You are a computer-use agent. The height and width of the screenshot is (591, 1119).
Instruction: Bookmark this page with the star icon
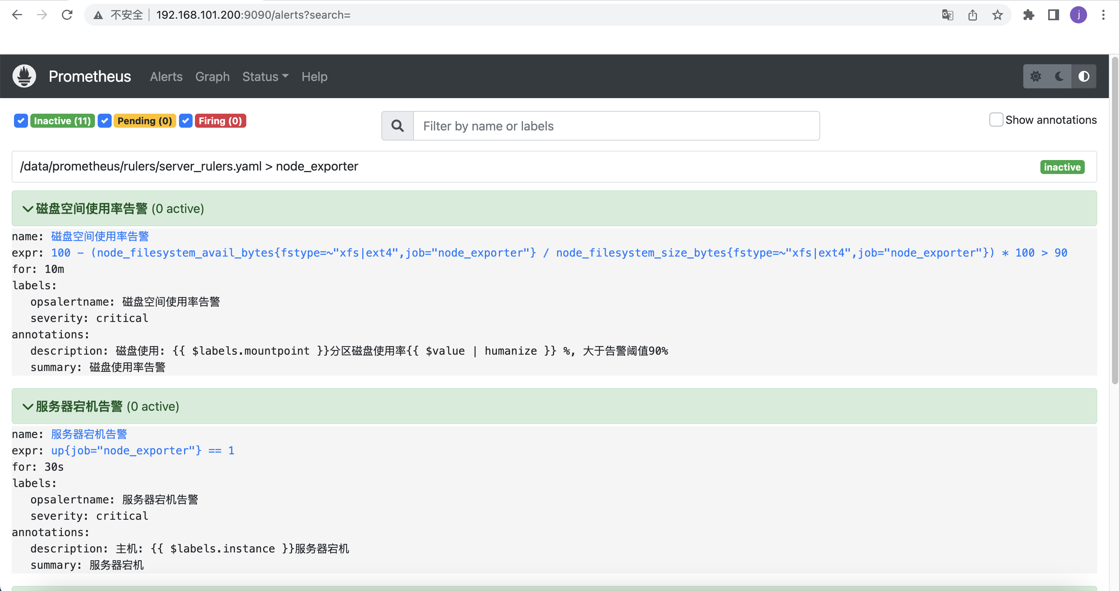[x=998, y=15]
